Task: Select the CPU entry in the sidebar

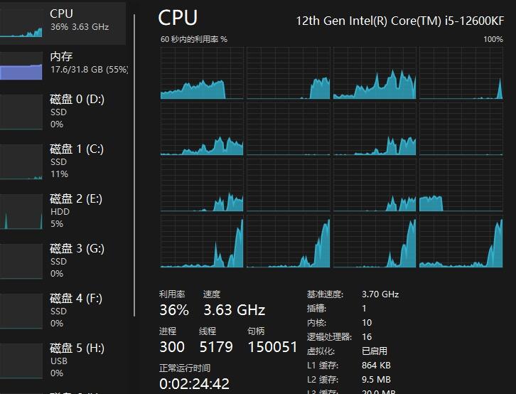Action: pyautogui.click(x=78, y=20)
